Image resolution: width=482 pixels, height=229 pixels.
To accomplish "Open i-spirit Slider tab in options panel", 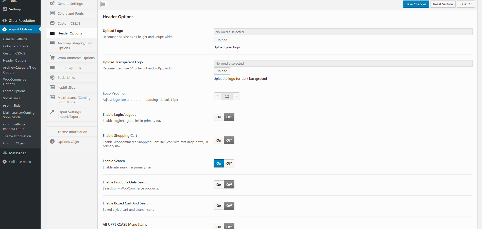I will point(72,87).
